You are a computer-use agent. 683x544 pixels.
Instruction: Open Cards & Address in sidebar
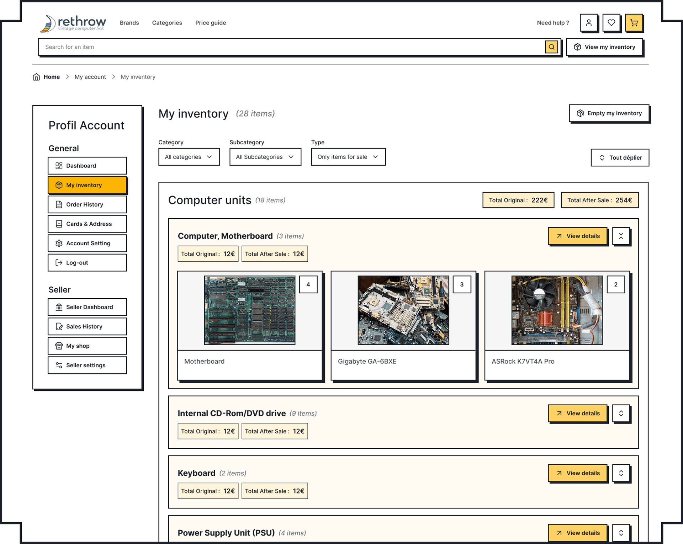click(87, 224)
